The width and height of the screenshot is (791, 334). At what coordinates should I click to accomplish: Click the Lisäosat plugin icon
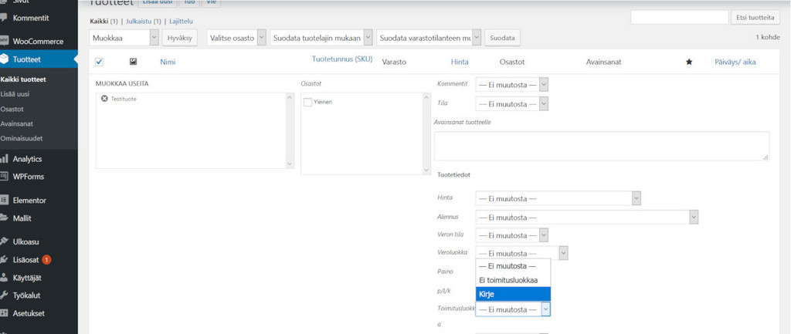(5, 260)
